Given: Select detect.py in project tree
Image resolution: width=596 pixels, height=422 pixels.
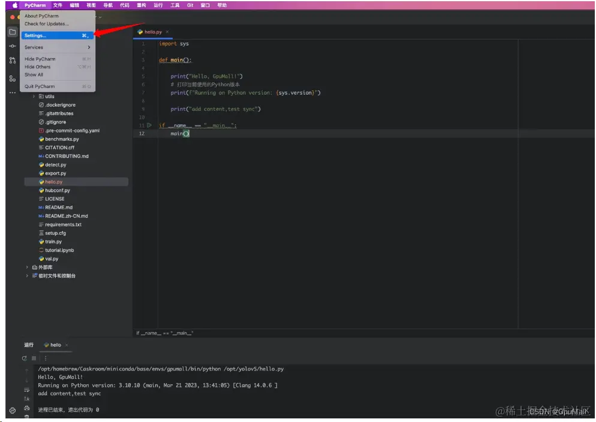Looking at the screenshot, I should click(x=52, y=165).
